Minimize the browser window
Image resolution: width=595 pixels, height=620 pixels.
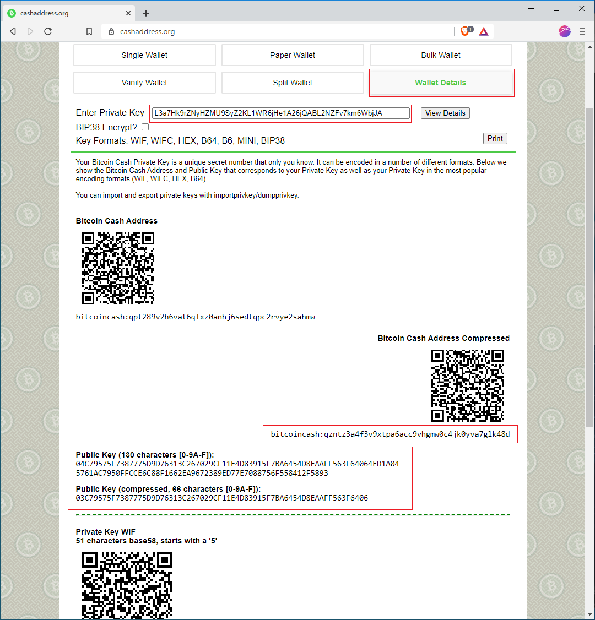tap(531, 8)
